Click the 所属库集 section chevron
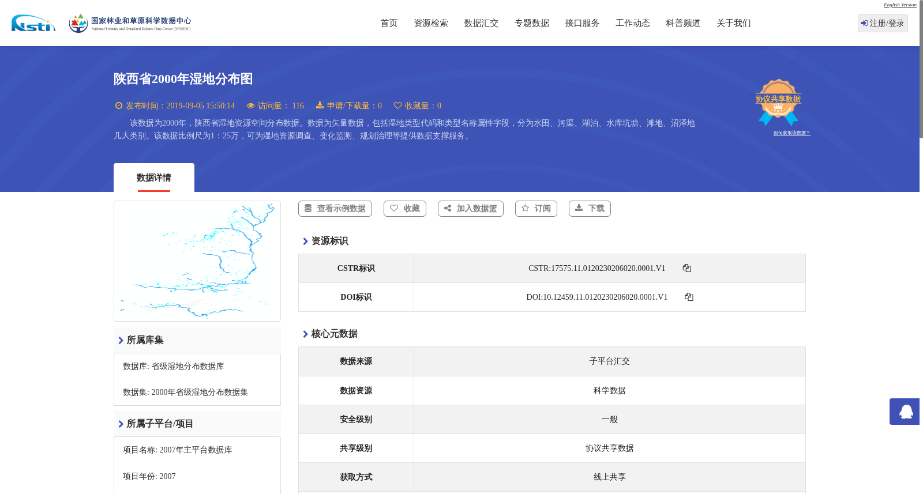Screen dimensions: 923x494 [121, 341]
